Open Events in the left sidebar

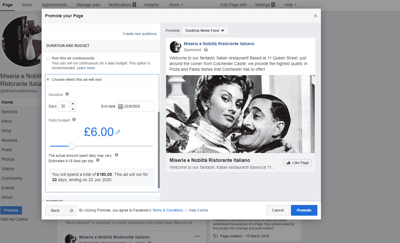tap(8, 188)
